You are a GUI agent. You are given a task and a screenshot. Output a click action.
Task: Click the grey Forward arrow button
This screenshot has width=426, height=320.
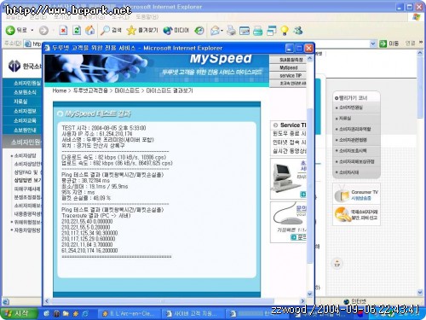(x=43, y=30)
